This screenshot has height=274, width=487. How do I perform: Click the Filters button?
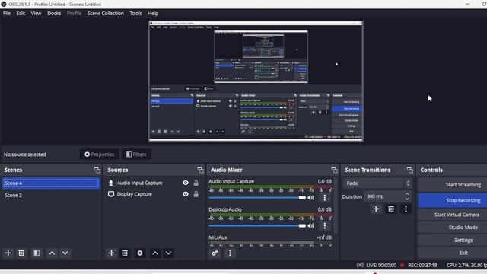[136, 155]
